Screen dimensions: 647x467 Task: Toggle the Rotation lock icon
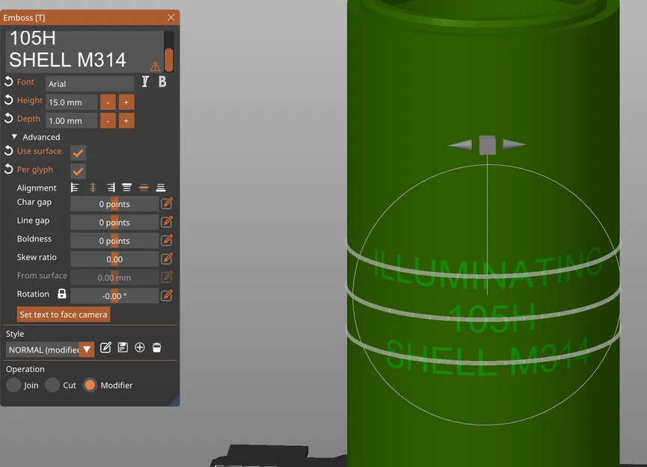62,294
